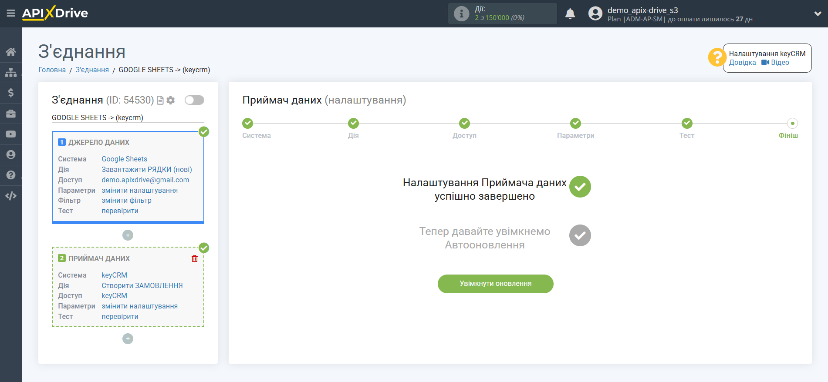Click the green success checkmark circle
This screenshot has height=382, width=828.
point(580,187)
